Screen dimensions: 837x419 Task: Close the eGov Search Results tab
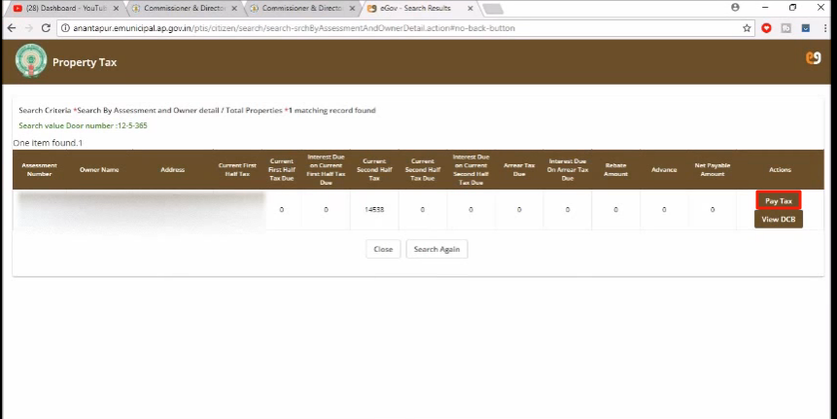[470, 9]
